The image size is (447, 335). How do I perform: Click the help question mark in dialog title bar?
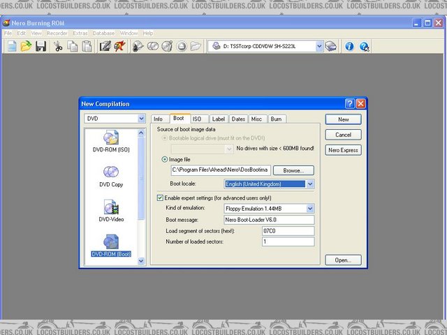pos(349,104)
